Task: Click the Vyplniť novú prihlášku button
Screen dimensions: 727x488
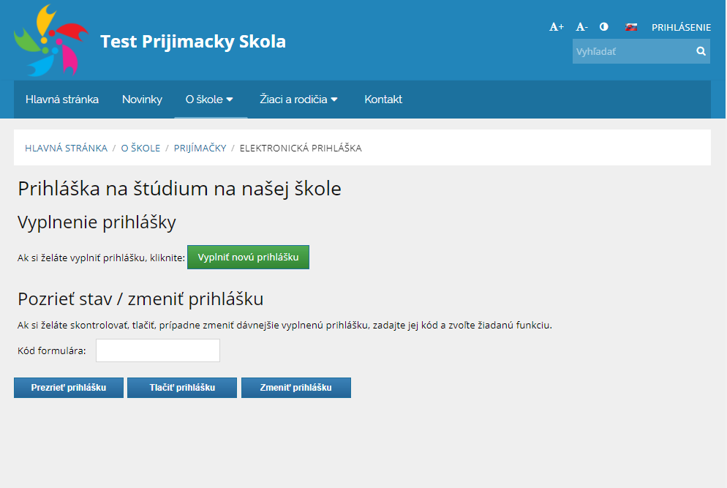Action: [248, 257]
